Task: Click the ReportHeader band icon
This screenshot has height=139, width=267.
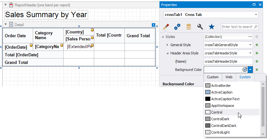Action: [11, 5]
